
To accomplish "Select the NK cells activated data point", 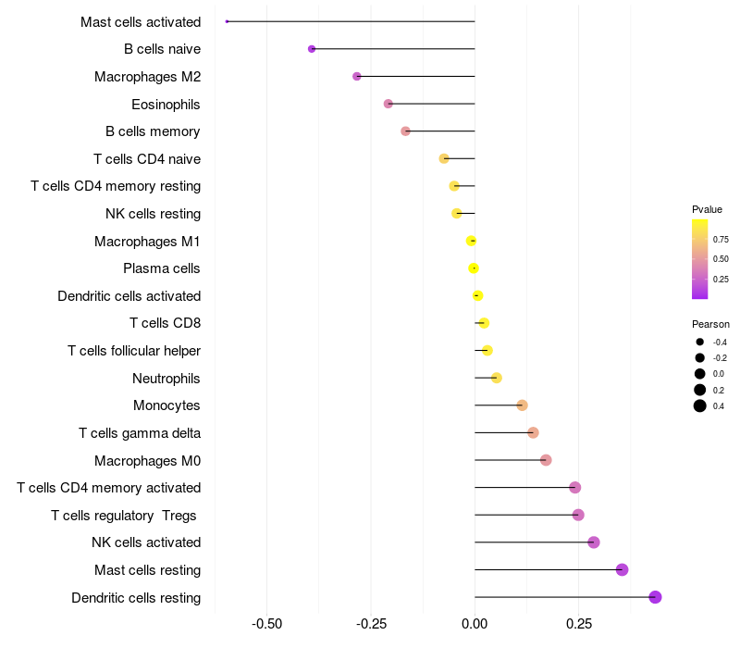I will (x=594, y=542).
